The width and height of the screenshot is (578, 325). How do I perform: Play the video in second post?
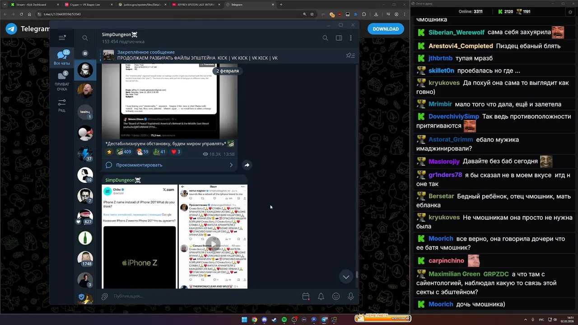213,245
